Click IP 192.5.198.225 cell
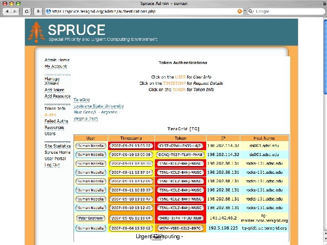The image size is (327, 245). (223, 228)
